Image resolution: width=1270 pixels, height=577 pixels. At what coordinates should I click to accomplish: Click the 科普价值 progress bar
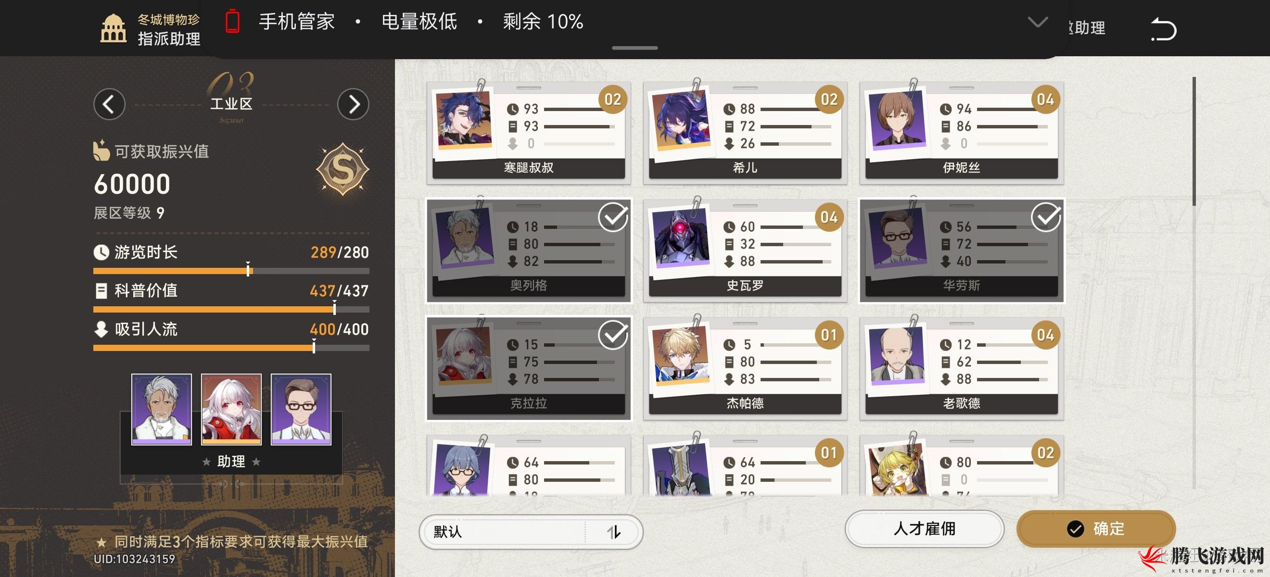click(x=231, y=310)
